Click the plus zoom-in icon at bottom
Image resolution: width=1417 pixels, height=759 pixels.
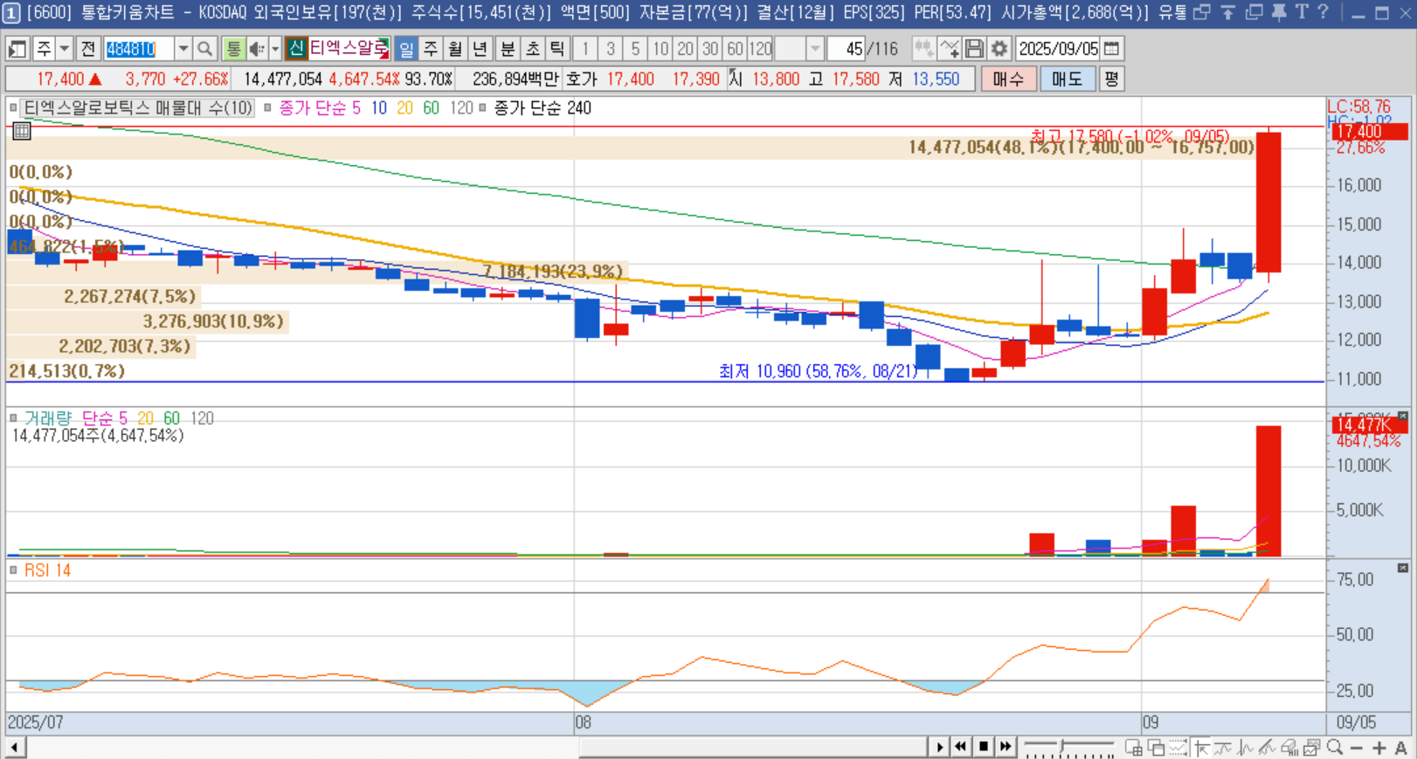click(1379, 748)
